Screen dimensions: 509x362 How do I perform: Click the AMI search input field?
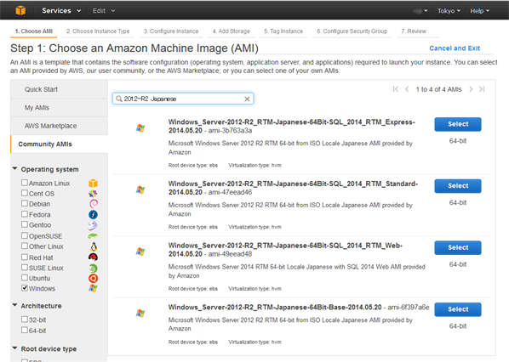pos(182,99)
